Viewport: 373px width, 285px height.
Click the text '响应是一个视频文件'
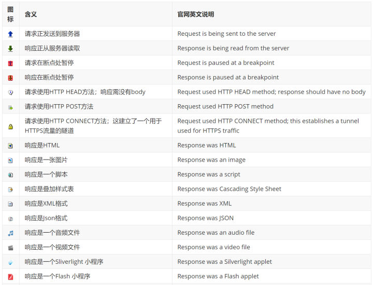click(52, 247)
